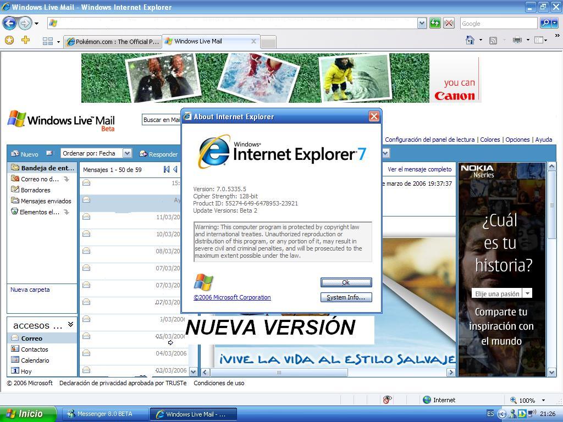The height and width of the screenshot is (422, 563).
Task: Open Favorites Center star icon
Action: [9, 40]
